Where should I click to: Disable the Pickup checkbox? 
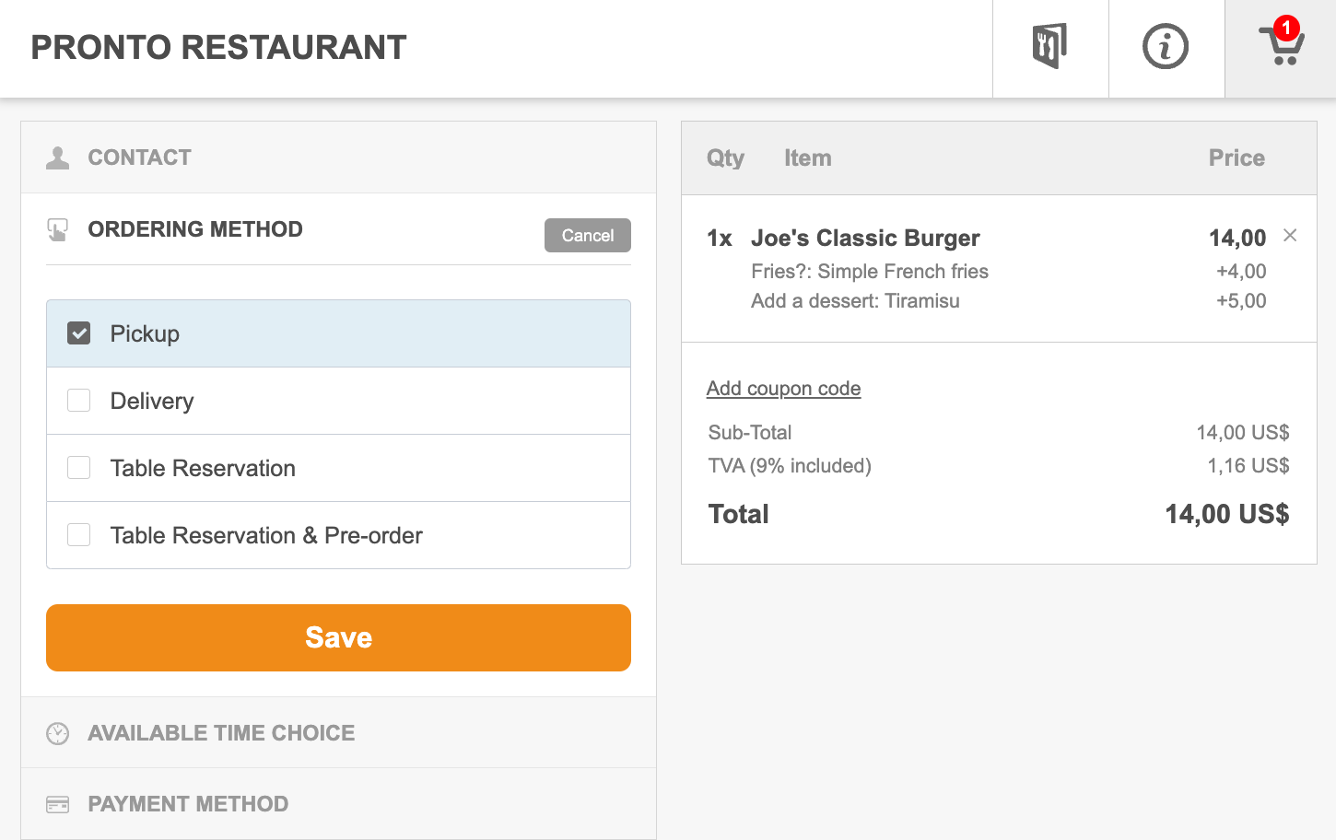(x=78, y=332)
